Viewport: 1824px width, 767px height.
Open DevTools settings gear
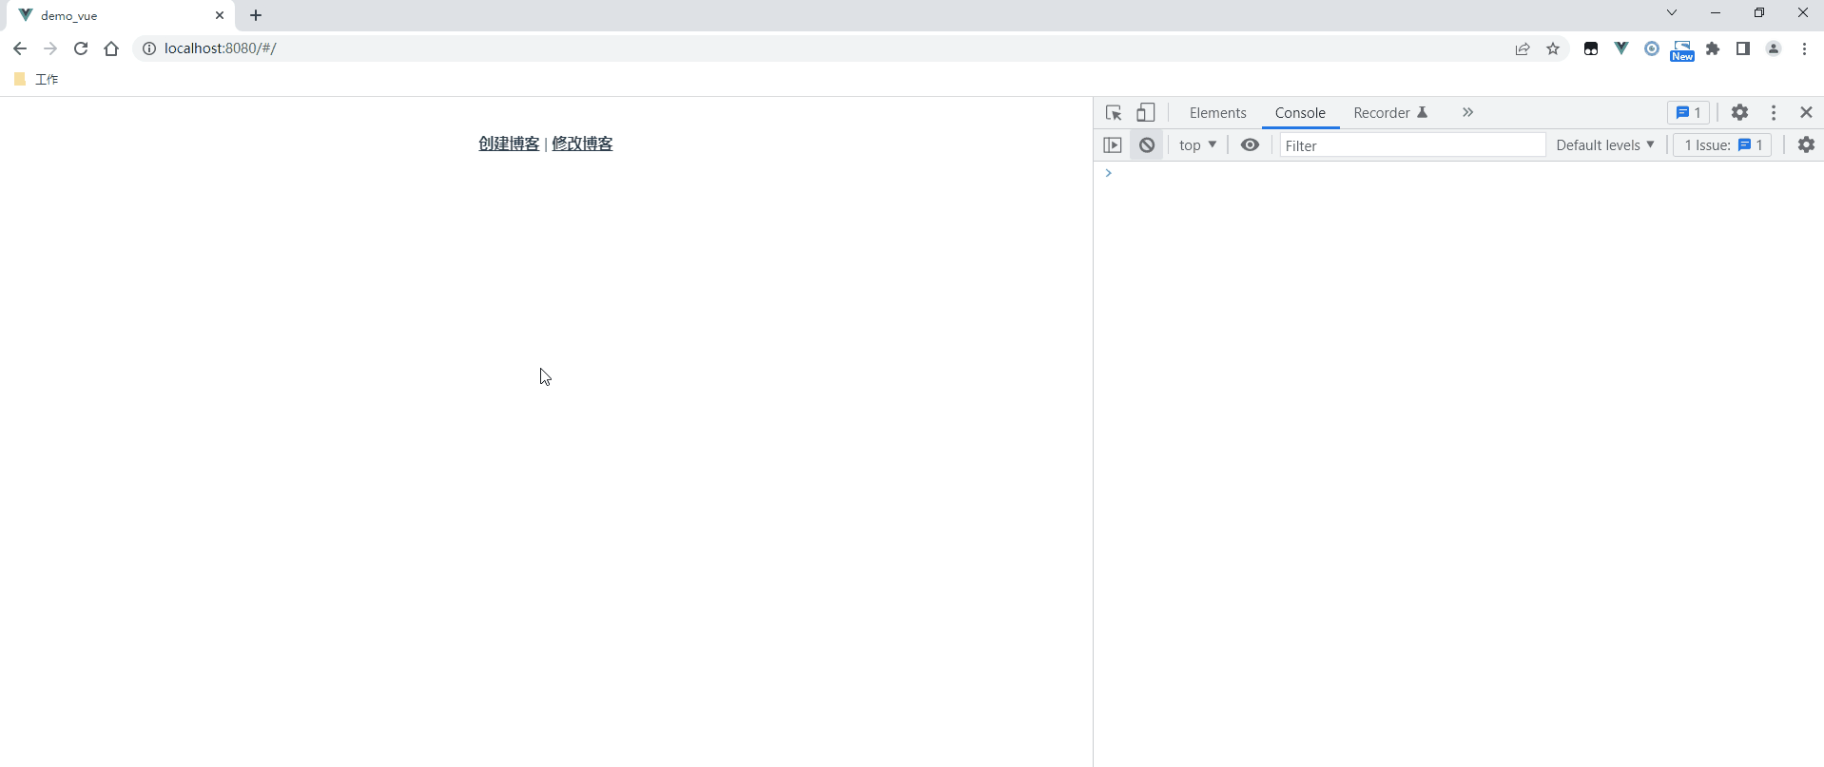point(1739,112)
